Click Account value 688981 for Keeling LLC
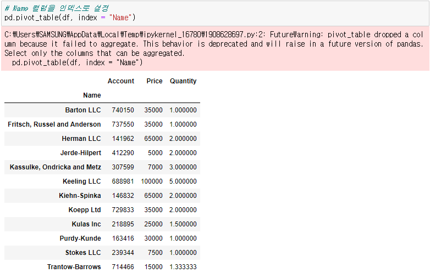 coord(123,181)
